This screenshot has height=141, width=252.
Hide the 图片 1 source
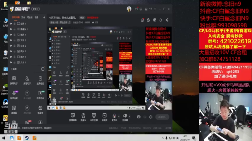click(x=11, y=57)
